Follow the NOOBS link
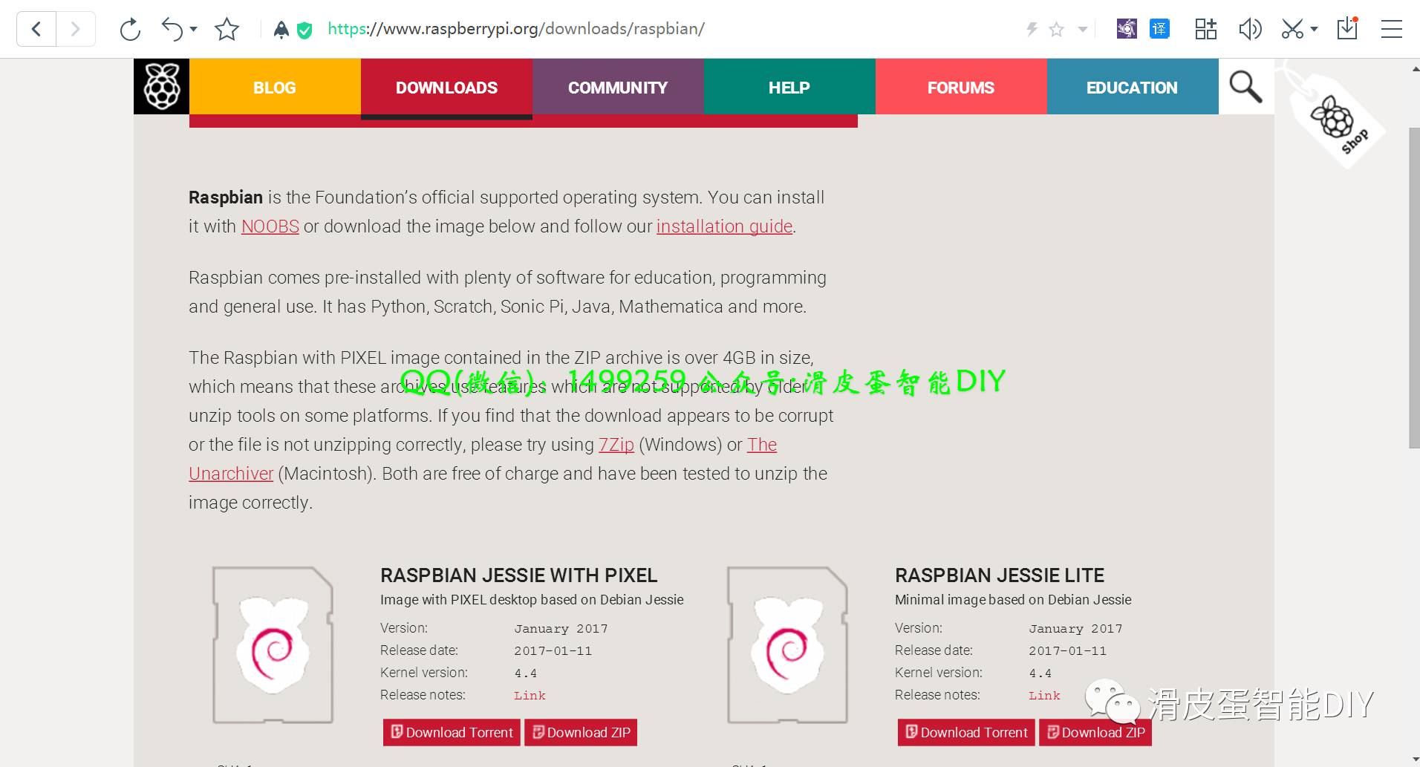This screenshot has width=1420, height=767. tap(270, 226)
